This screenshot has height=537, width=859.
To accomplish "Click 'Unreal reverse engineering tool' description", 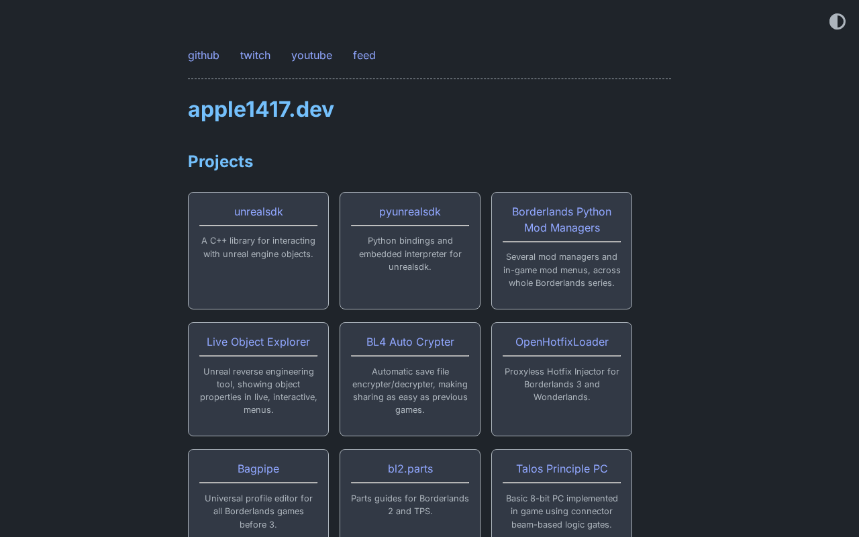I will click(x=258, y=391).
